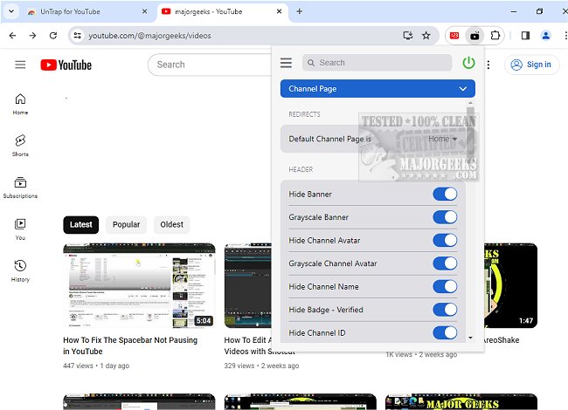
Task: Open the Chrome extensions puzzle icon
Action: click(495, 36)
